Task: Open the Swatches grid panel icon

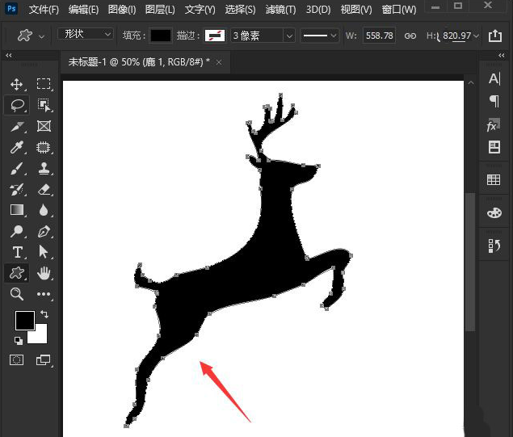Action: [494, 179]
